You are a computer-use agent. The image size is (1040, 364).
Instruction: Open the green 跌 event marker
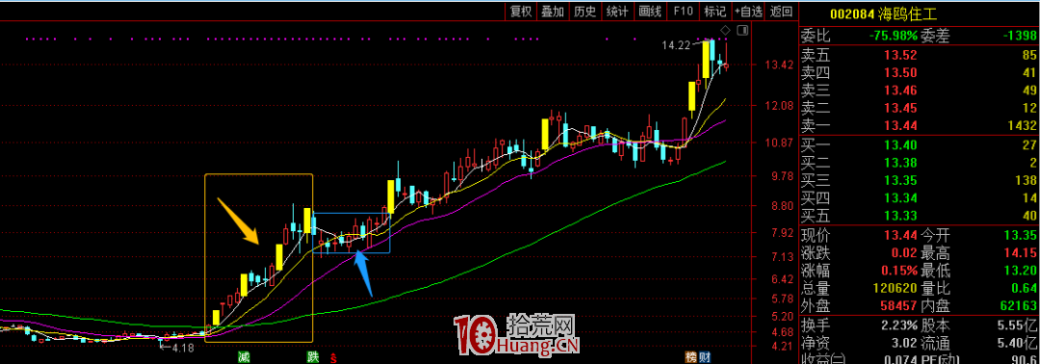click(313, 357)
